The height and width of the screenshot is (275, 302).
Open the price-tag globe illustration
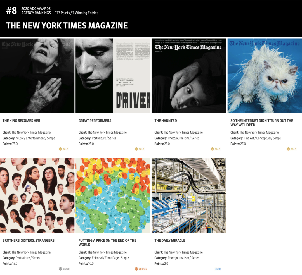pyautogui.click(x=113, y=196)
